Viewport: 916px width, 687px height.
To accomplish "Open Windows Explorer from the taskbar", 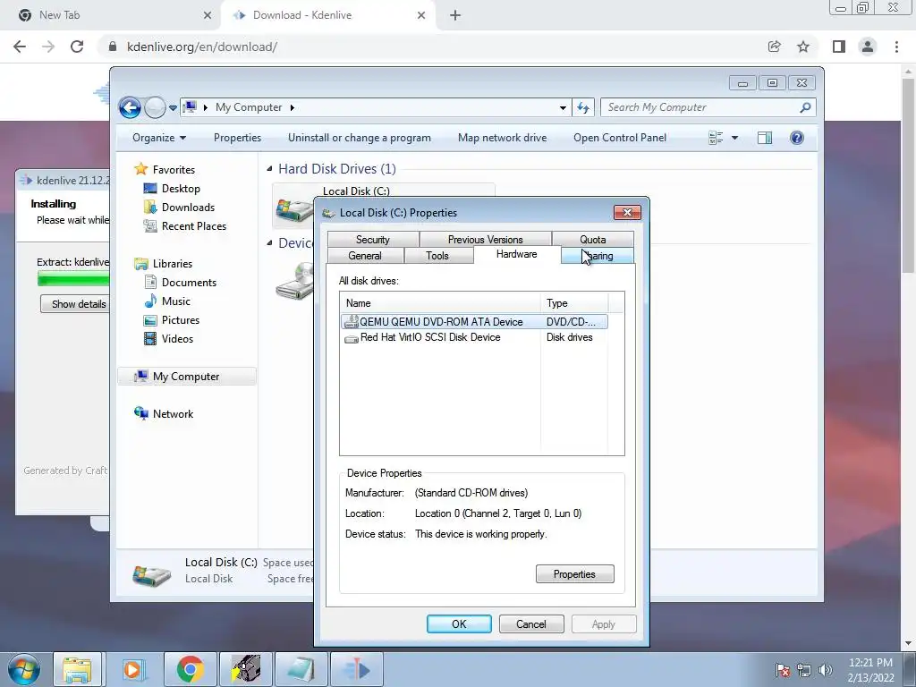I will click(x=77, y=669).
